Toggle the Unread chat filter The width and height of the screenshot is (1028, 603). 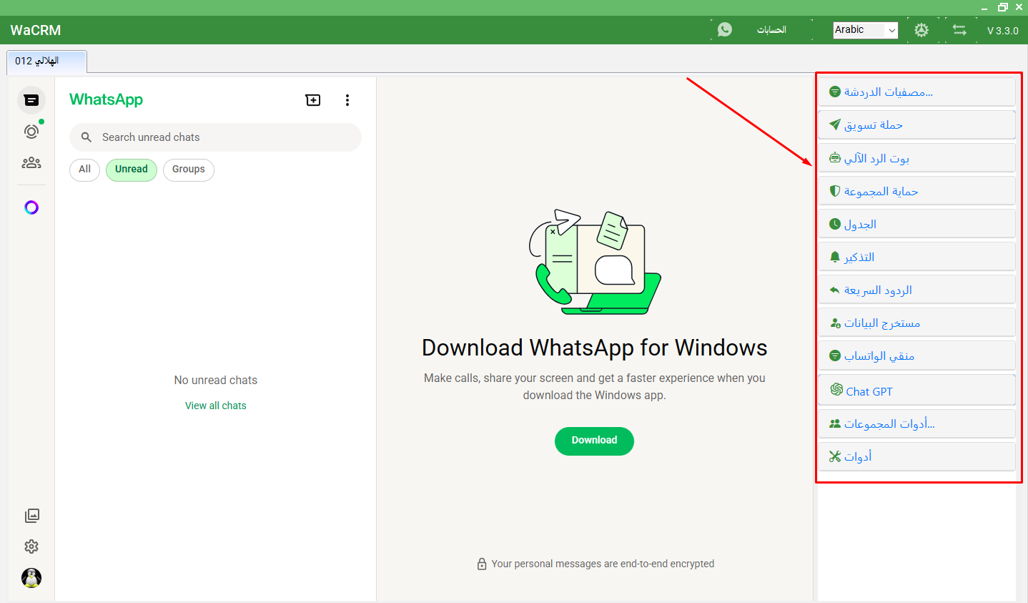click(x=132, y=170)
